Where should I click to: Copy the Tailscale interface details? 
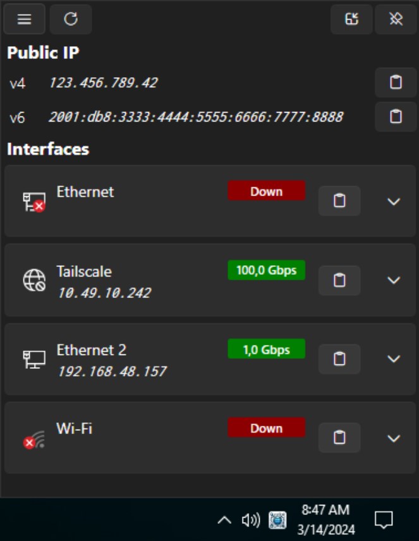pyautogui.click(x=339, y=279)
